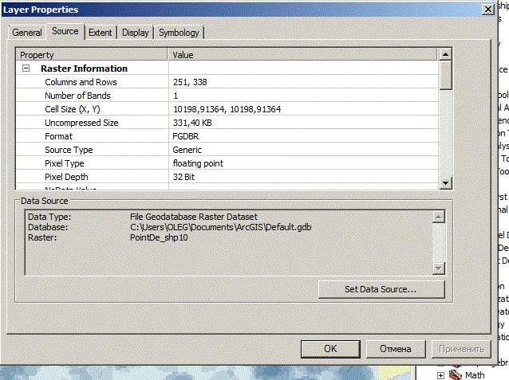The image size is (509, 380).
Task: Confirm with the OK button
Action: click(330, 349)
